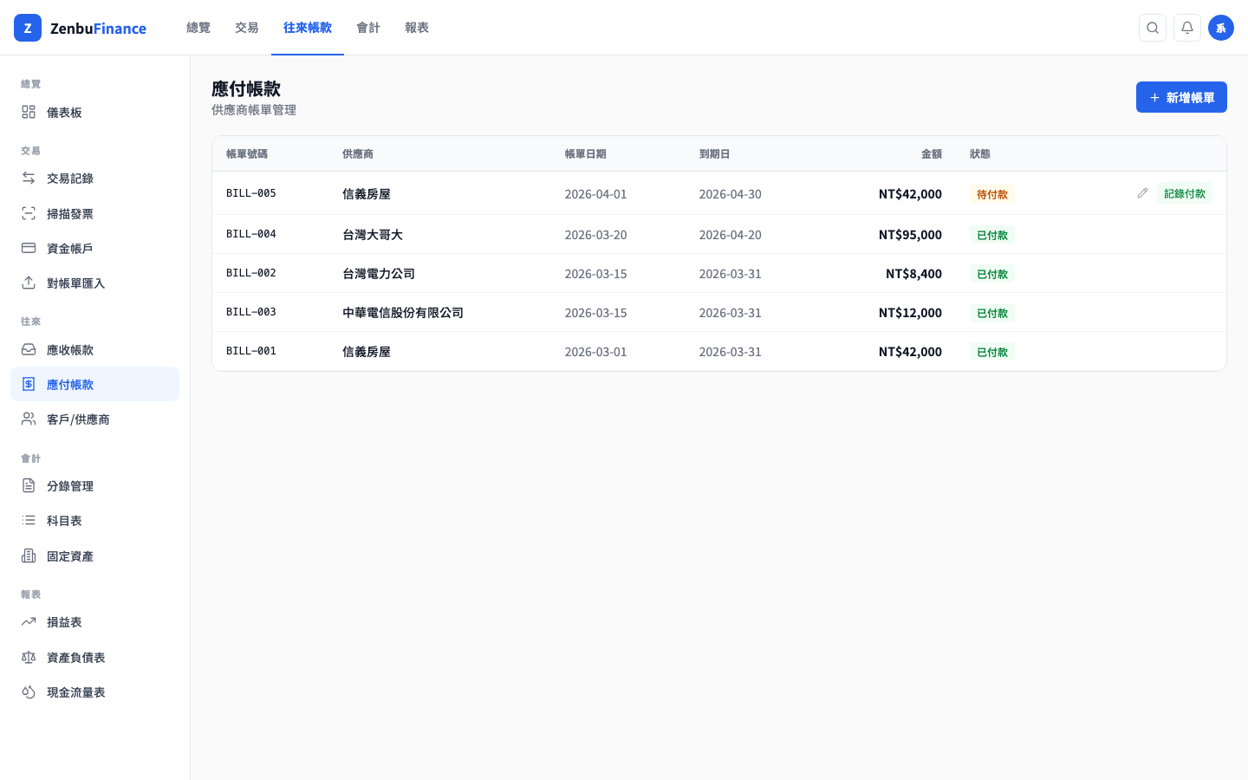
Task: Click the 分錄管理 document icon
Action: point(29,485)
